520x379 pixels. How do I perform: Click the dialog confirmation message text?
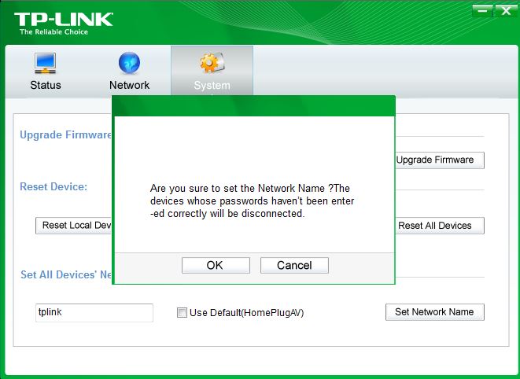[252, 201]
